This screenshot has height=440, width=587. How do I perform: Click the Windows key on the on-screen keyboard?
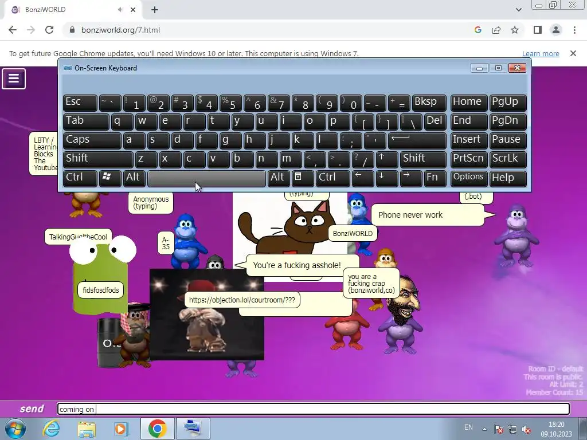pyautogui.click(x=110, y=178)
